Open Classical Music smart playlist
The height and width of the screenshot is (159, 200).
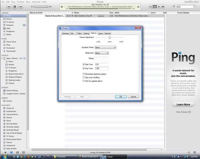(x=12, y=114)
